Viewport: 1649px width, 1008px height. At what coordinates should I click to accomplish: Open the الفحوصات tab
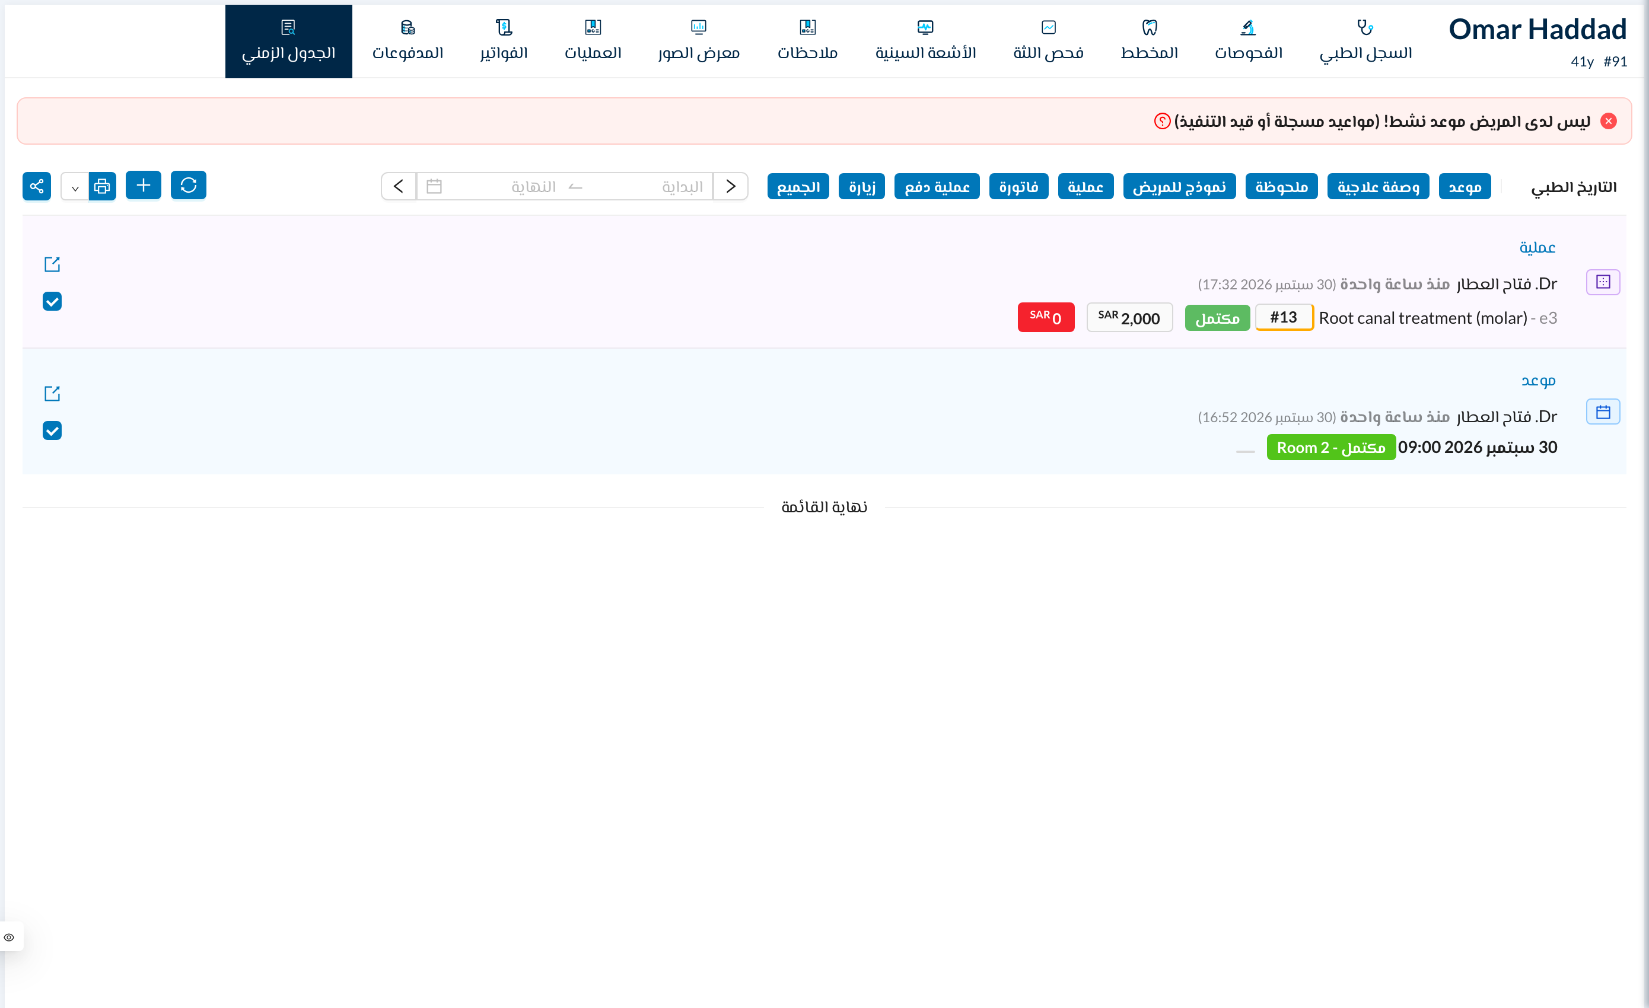[1248, 41]
